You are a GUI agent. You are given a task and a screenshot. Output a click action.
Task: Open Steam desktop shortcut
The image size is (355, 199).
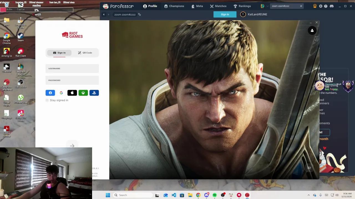coord(21,37)
